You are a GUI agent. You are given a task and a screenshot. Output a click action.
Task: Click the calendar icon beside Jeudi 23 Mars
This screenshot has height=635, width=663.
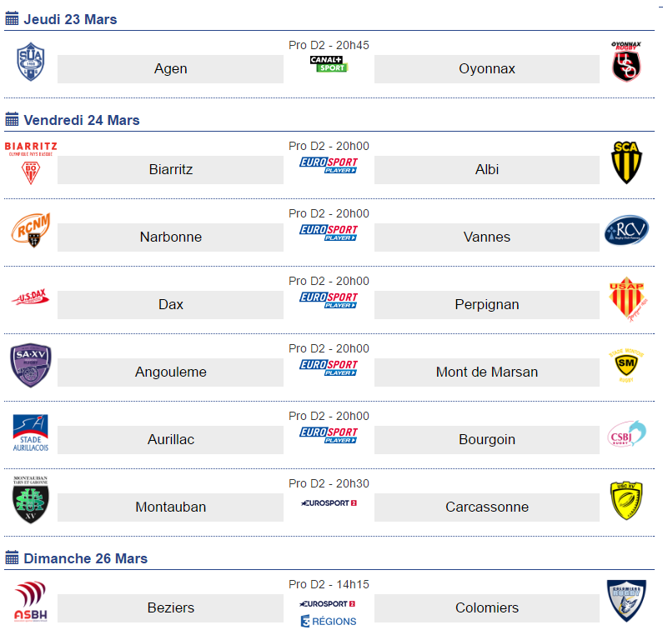[12, 18]
